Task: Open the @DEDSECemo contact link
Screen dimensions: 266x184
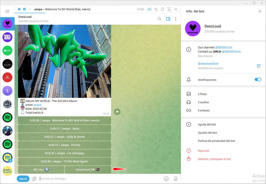Action: (231, 52)
